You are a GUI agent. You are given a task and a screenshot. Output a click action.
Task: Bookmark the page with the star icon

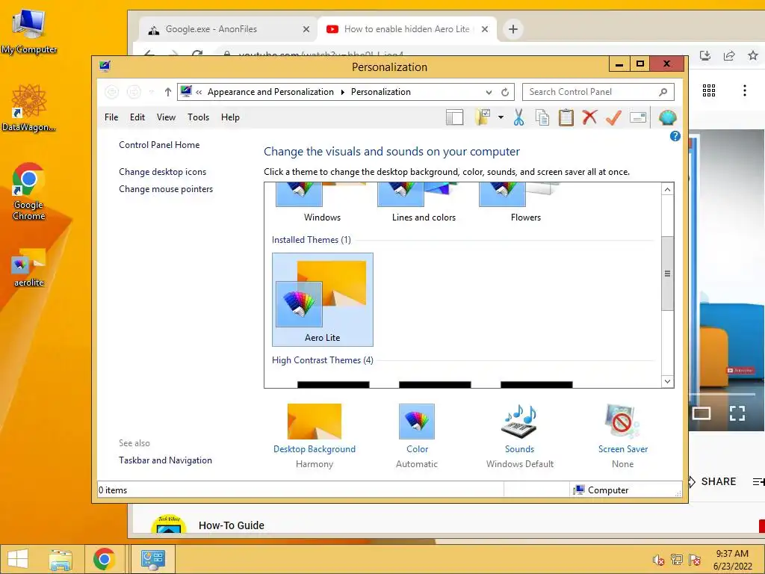coord(753,55)
